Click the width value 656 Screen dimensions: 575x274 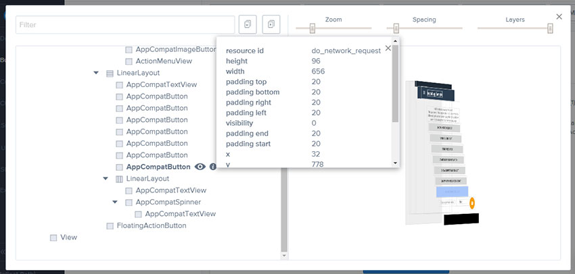318,72
